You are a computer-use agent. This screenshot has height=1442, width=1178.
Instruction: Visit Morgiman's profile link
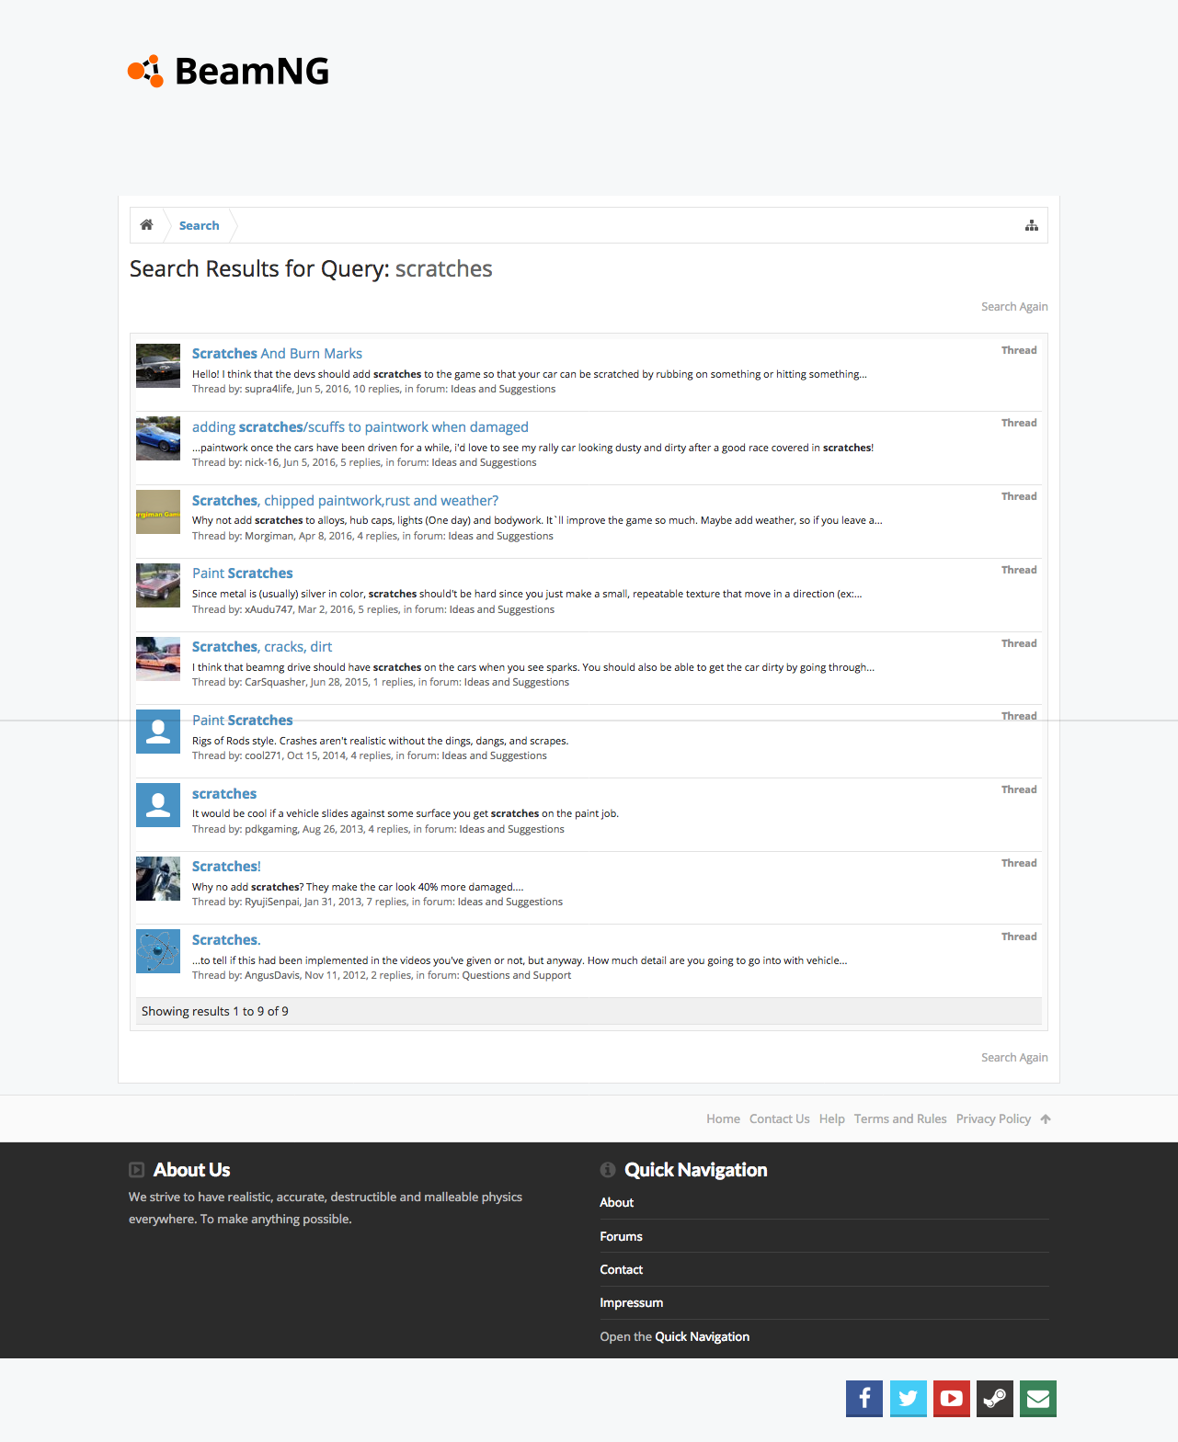269,536
